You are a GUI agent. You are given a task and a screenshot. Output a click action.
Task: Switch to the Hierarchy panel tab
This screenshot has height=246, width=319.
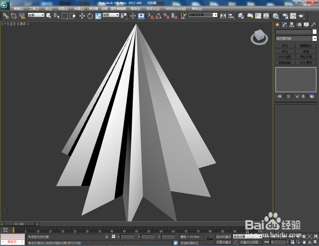coord(292,25)
